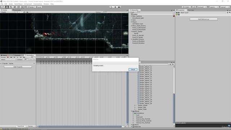Toggle scene audio icon
This screenshot has height=130, width=231.
click(24, 12)
